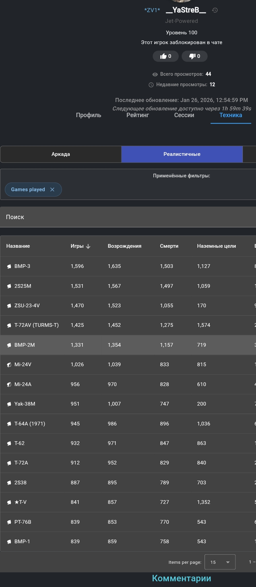Sort table by Смерти column header
The height and width of the screenshot is (587, 256).
[169, 246]
